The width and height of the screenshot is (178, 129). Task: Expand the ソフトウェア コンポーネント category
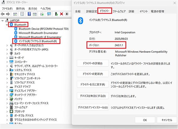click(x=7, y=78)
